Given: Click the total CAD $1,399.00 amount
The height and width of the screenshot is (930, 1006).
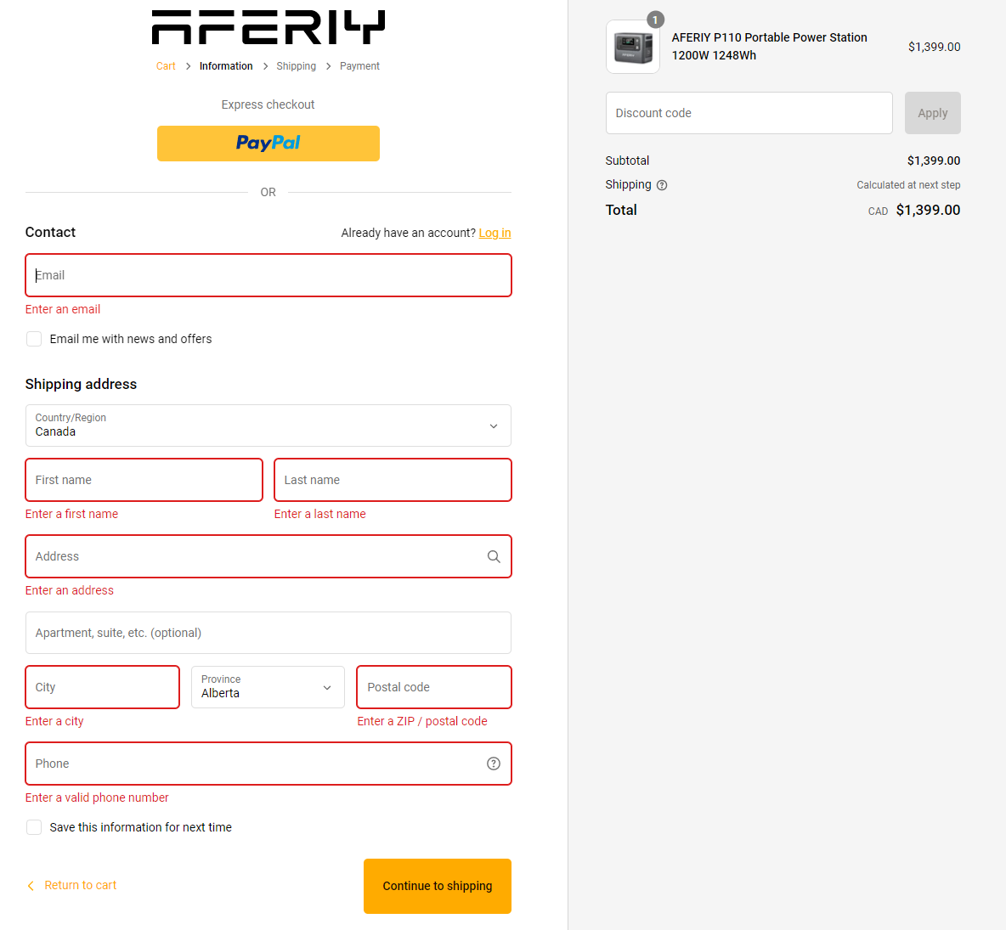Looking at the screenshot, I should click(x=914, y=211).
